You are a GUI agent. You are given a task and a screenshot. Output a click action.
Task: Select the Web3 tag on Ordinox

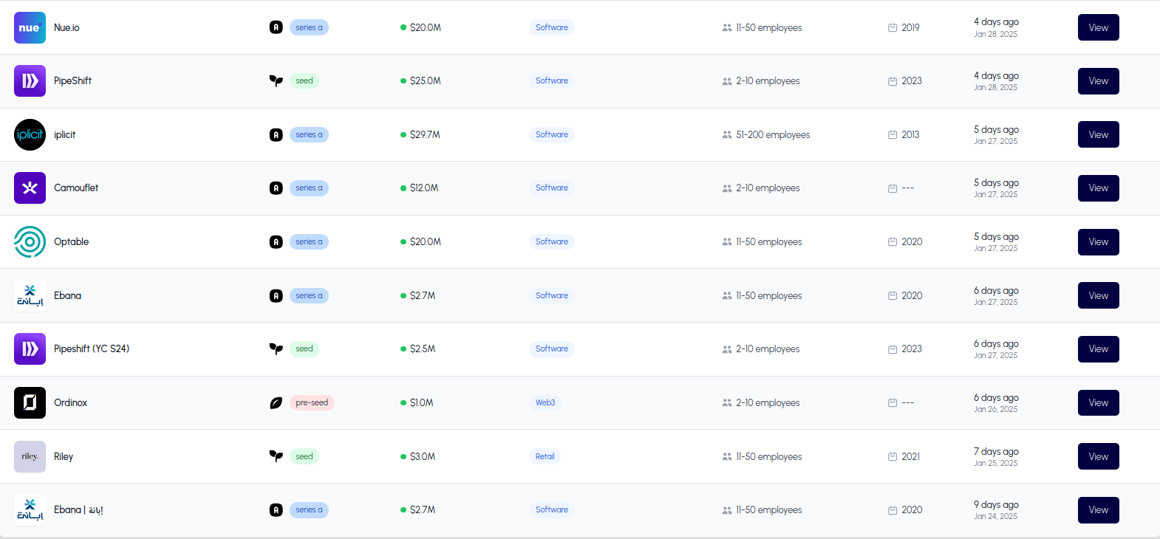tap(545, 402)
